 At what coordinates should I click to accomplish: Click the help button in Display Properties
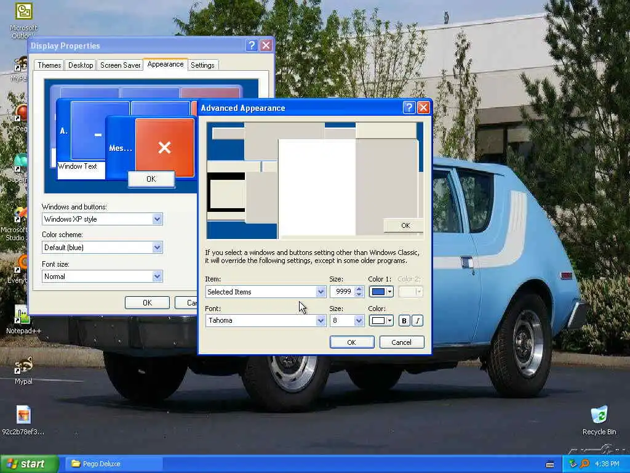[252, 45]
